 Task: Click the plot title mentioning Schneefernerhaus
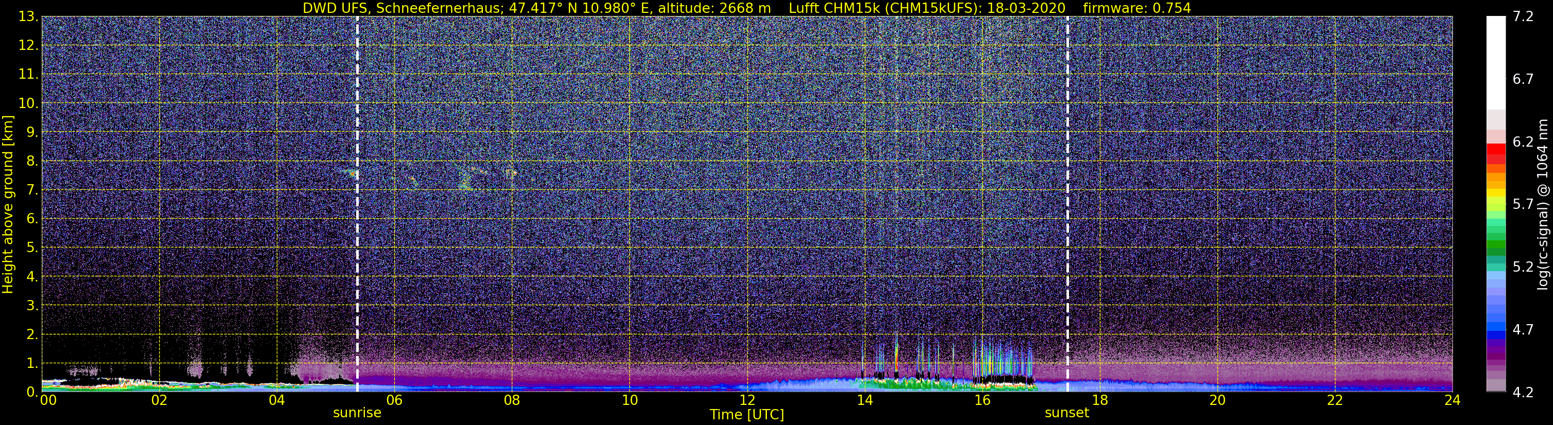click(746, 8)
